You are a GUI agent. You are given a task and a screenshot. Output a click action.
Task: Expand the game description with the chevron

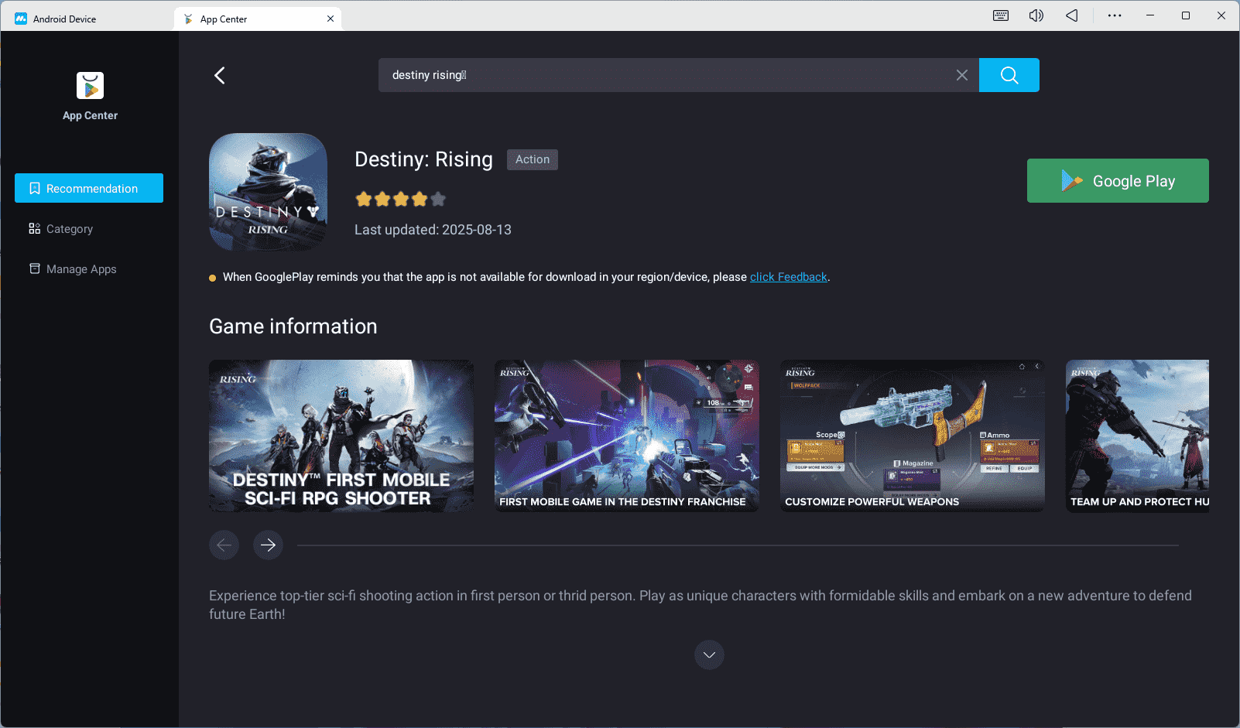pos(709,655)
